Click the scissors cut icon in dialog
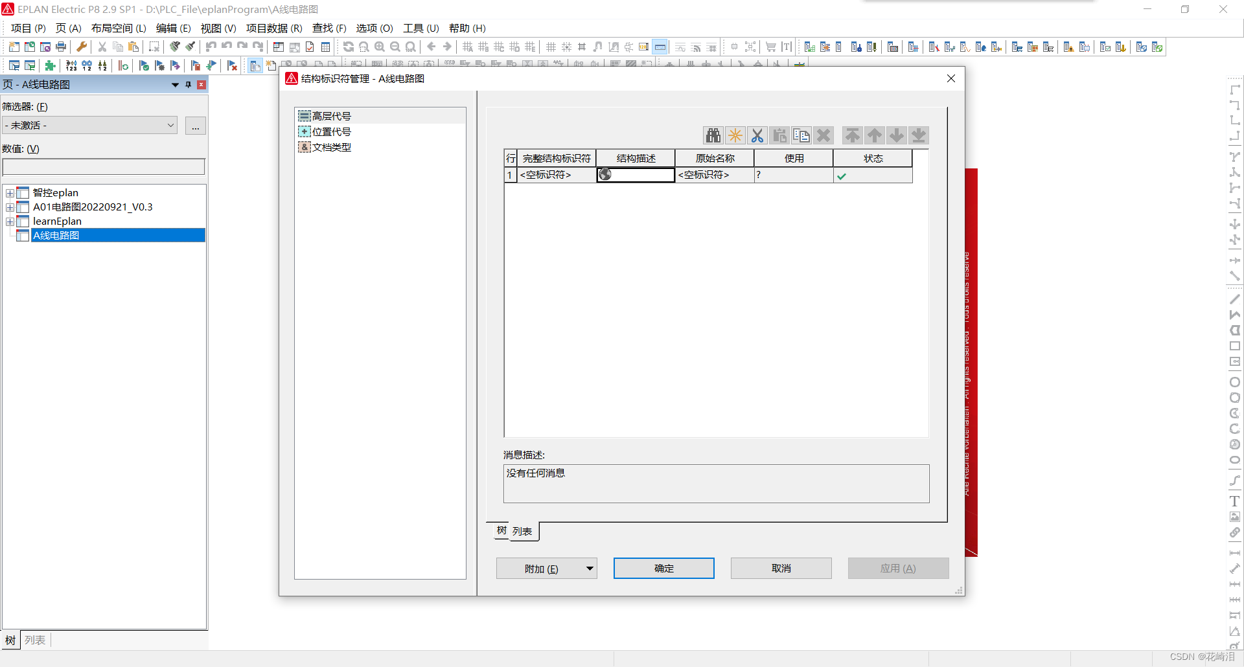Image resolution: width=1244 pixels, height=667 pixels. [x=757, y=135]
